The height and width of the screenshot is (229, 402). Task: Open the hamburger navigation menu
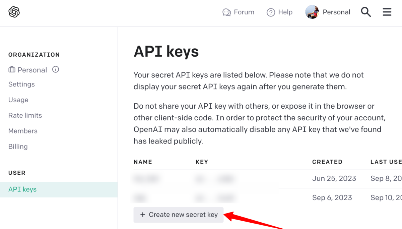[387, 12]
